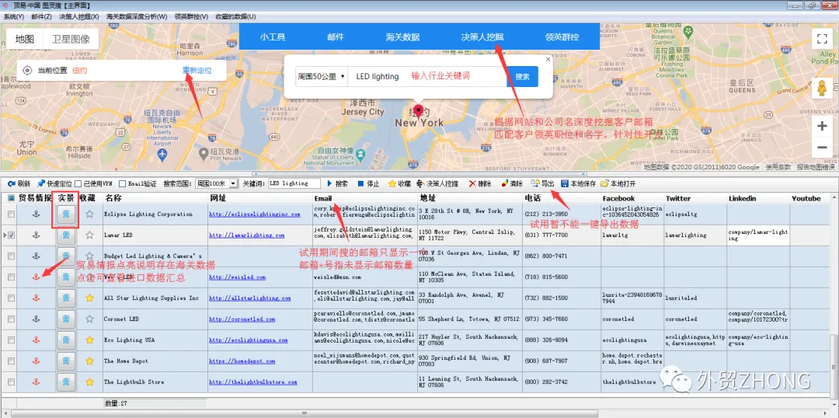The image size is (839, 418).
Task: Click anchor trade-intel icon for Eco Lighting USA
Action: tap(37, 340)
